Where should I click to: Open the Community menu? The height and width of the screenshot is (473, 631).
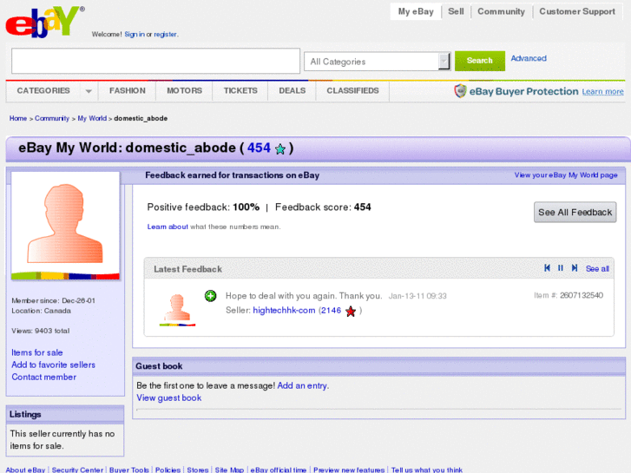coord(501,11)
